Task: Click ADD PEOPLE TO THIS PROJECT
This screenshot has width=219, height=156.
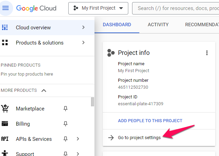Action: coord(150,121)
